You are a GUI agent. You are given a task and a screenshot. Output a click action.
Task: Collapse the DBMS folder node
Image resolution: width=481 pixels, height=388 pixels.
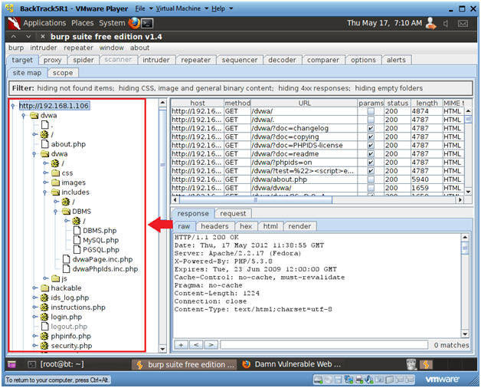(x=55, y=212)
